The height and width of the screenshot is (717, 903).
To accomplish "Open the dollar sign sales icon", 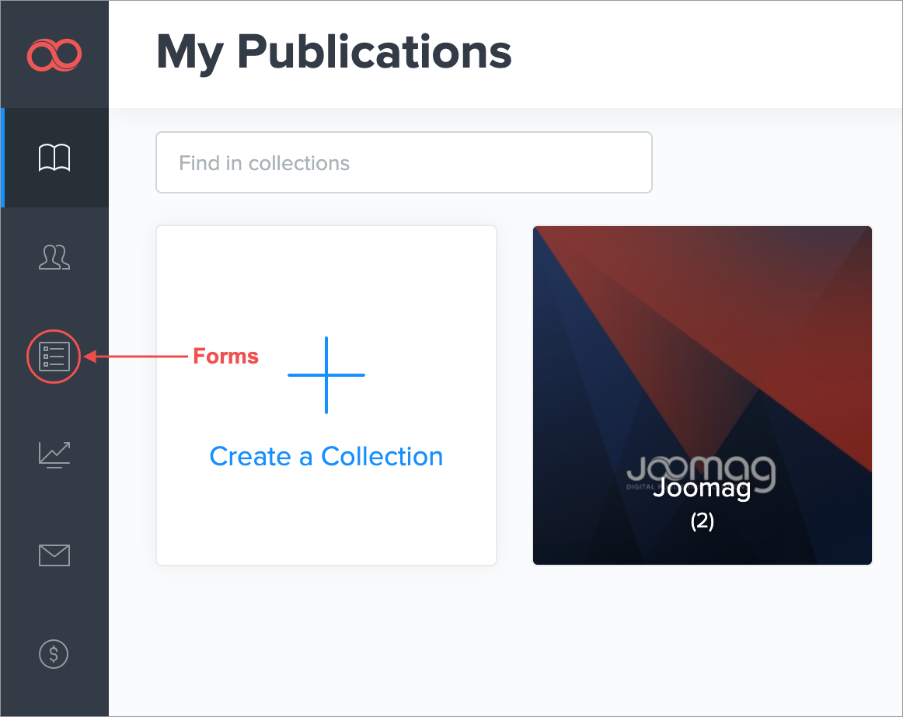I will coord(54,653).
